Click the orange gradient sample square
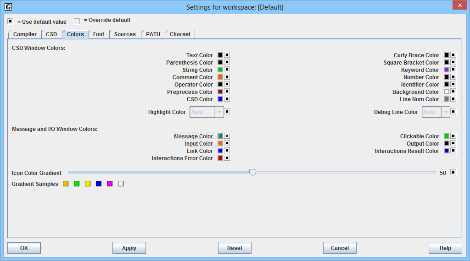Screen dimensions: 470x261 tap(66, 184)
